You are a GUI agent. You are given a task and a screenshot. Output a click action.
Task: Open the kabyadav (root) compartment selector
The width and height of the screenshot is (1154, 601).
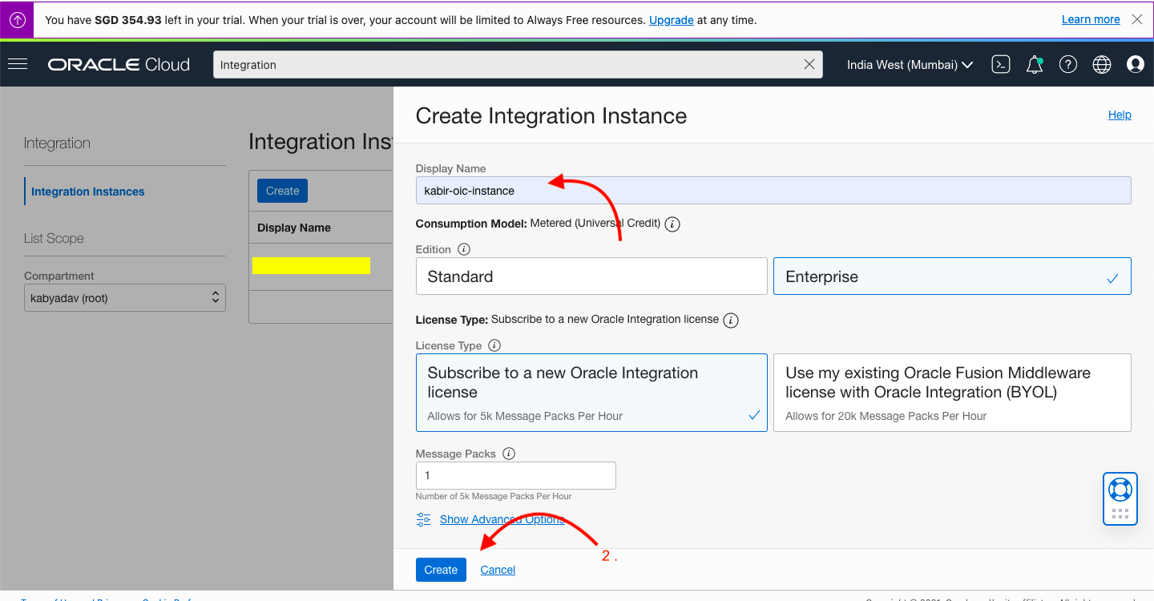pos(124,297)
